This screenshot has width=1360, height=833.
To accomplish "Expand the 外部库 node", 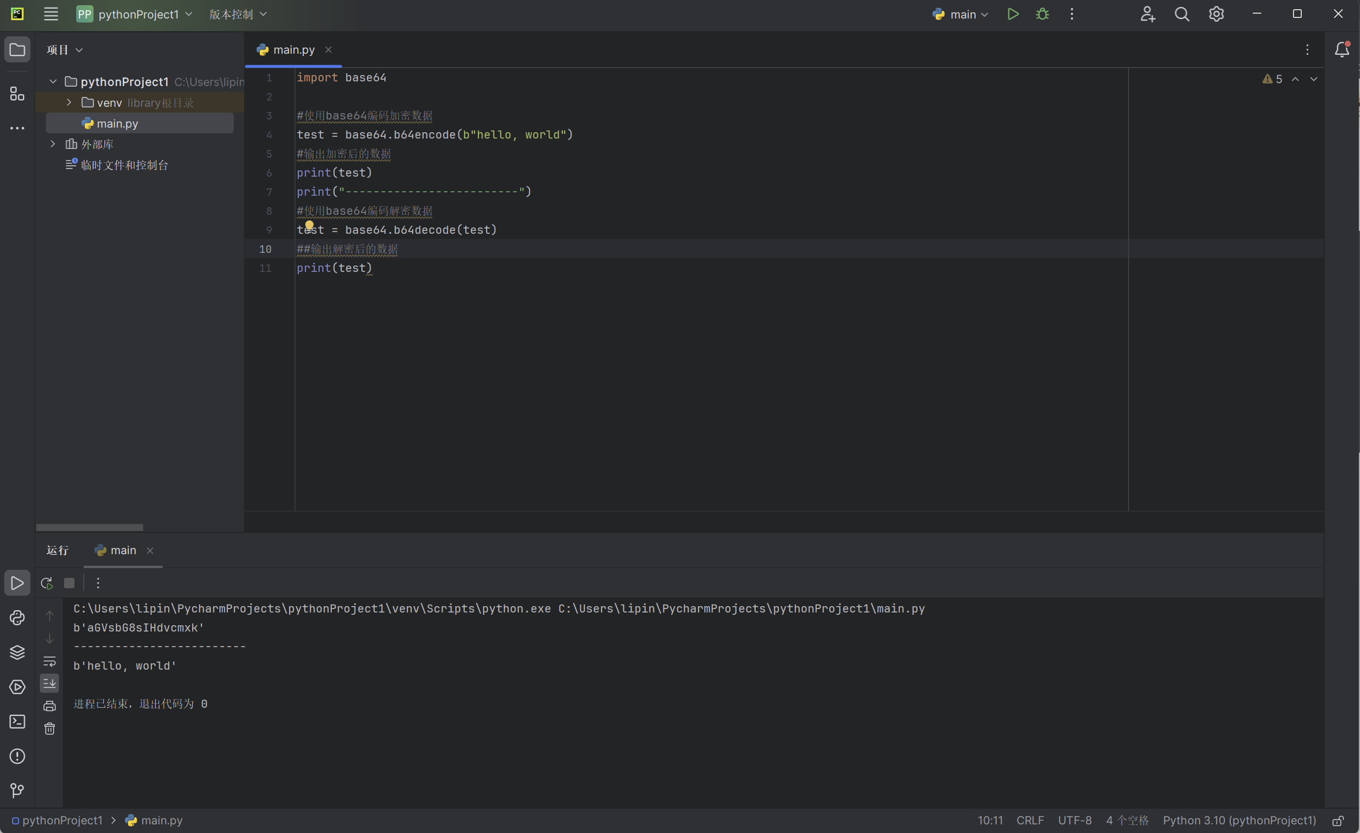I will coord(53,144).
